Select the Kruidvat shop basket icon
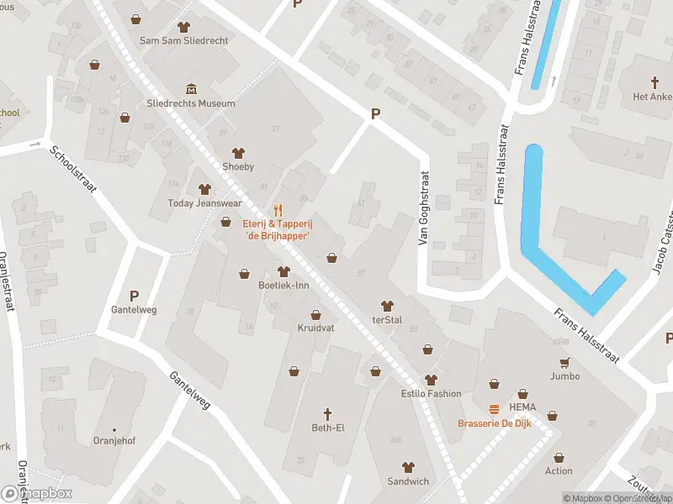Screen dimensions: 673x504 [316, 315]
